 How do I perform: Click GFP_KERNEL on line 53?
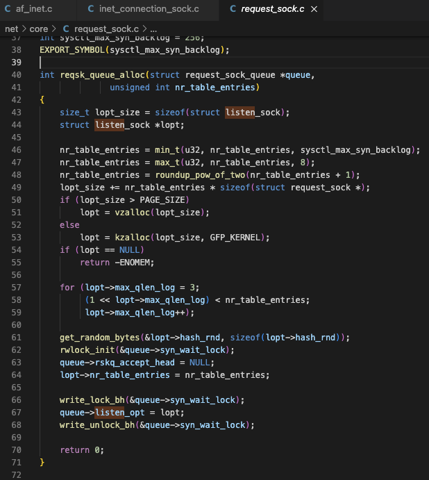235,238
